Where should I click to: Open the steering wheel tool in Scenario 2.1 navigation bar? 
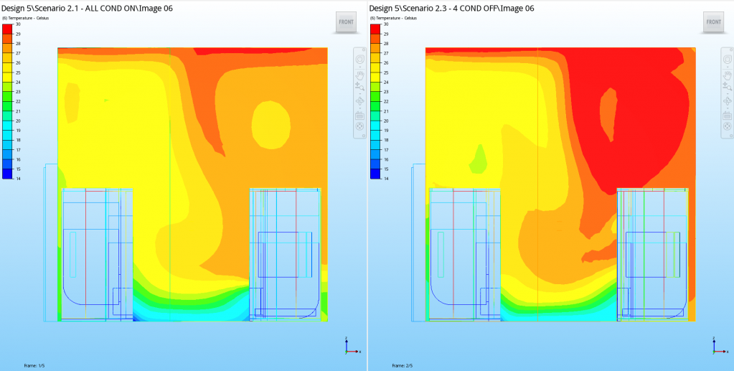pyautogui.click(x=360, y=59)
